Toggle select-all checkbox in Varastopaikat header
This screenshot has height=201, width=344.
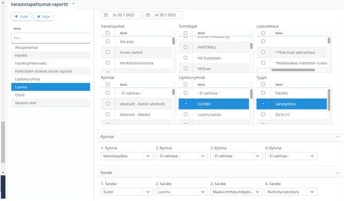tap(108, 33)
